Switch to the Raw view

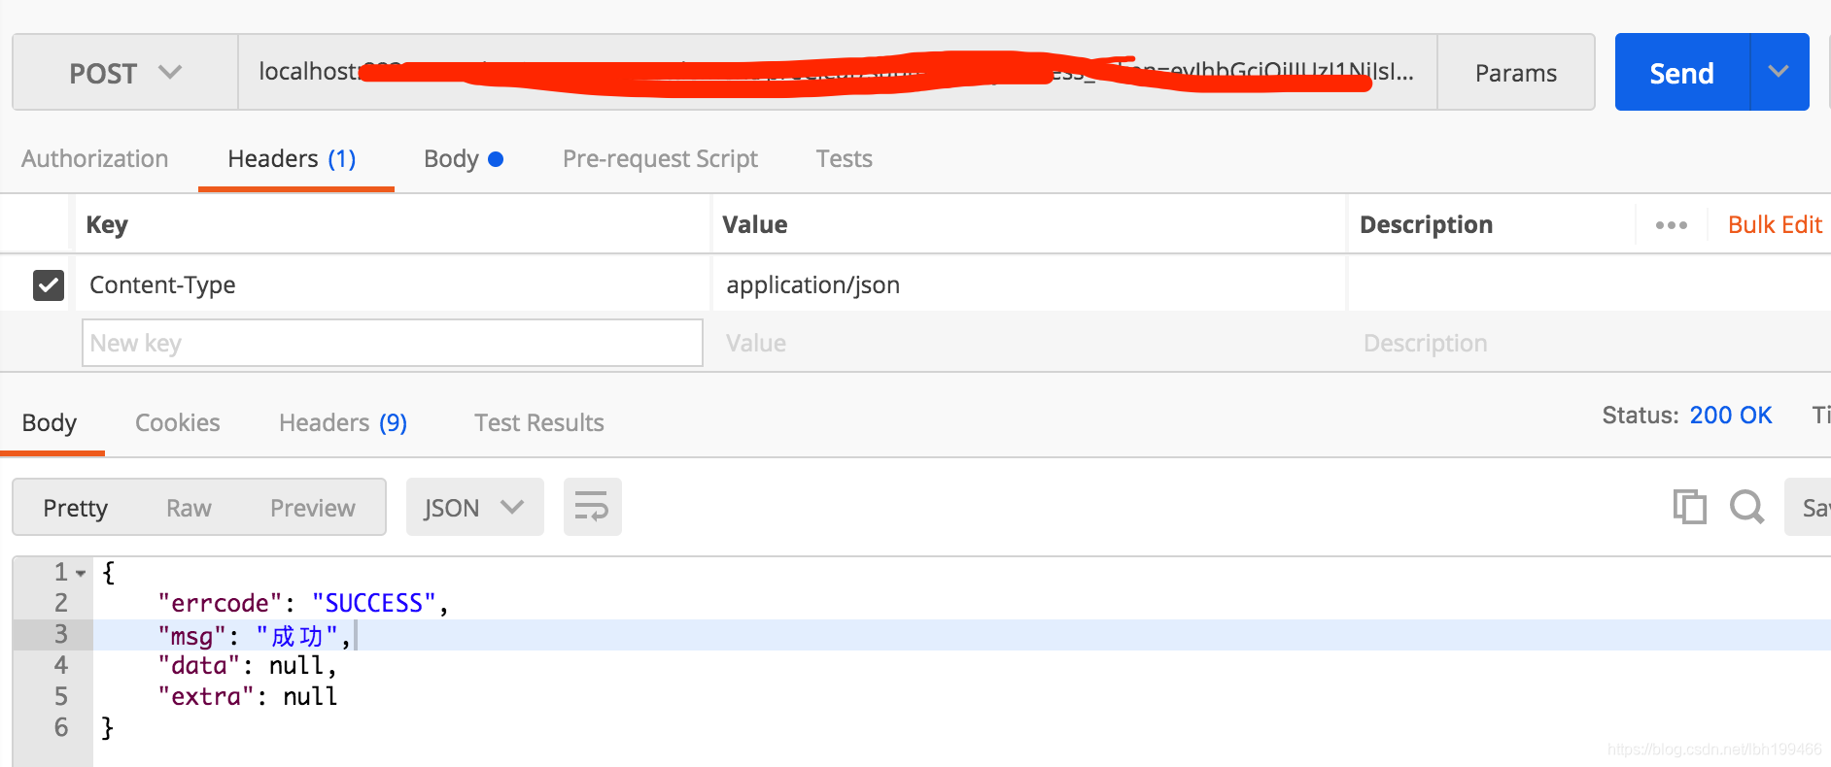(x=189, y=508)
